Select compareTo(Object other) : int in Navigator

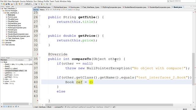[x=16, y=71]
